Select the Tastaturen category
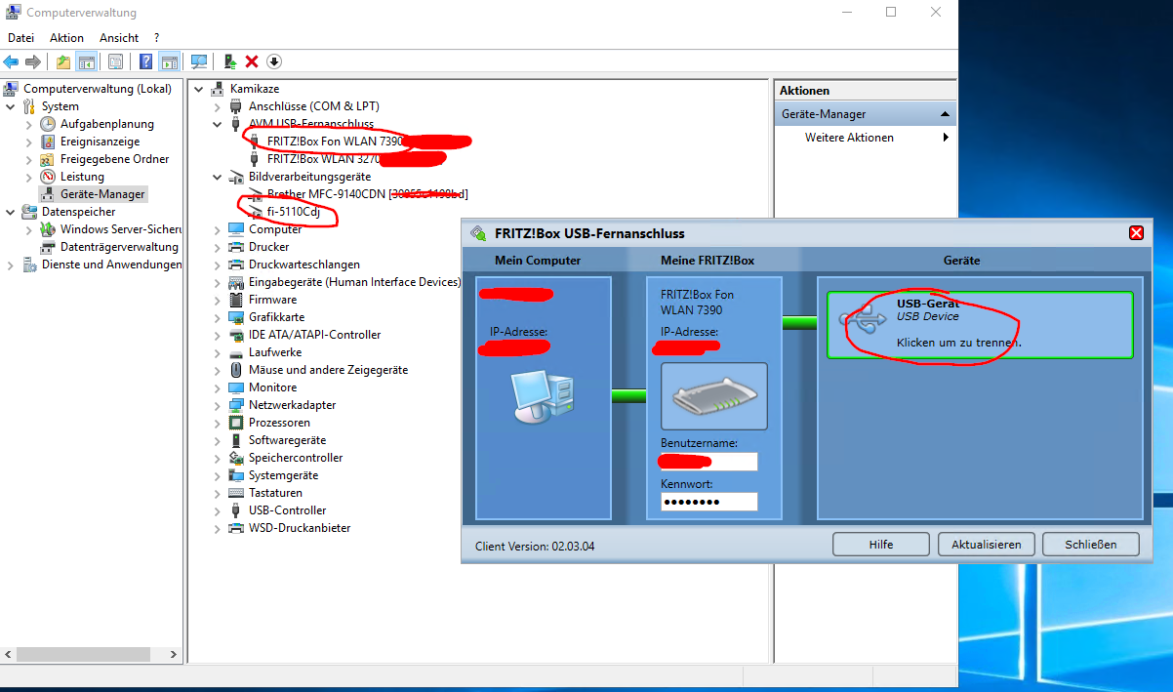This screenshot has height=692, width=1173. [275, 493]
